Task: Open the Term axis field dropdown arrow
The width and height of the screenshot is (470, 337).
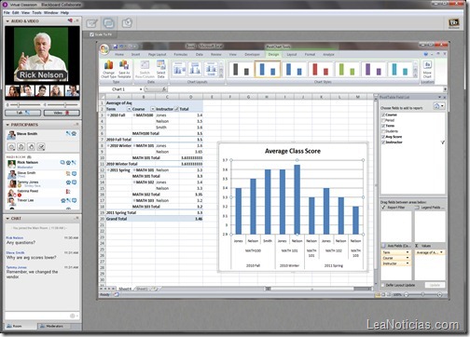Action: [x=408, y=252]
